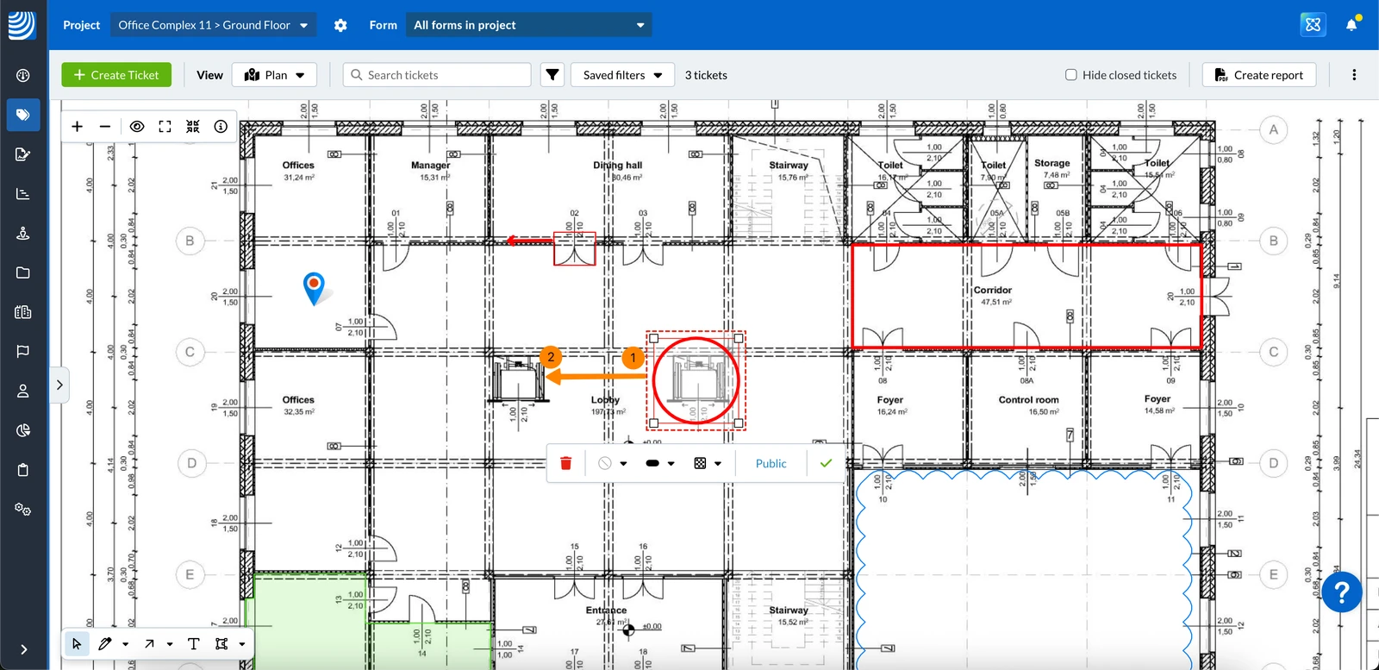This screenshot has height=670, width=1379.
Task: Click the '3 tickets' count text
Action: tap(706, 75)
